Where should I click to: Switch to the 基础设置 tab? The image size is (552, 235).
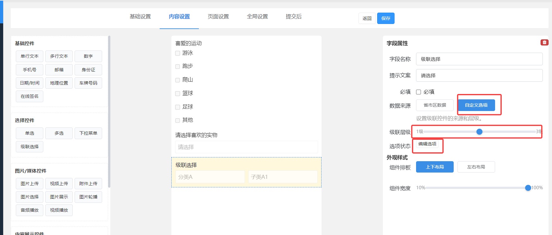(x=140, y=17)
